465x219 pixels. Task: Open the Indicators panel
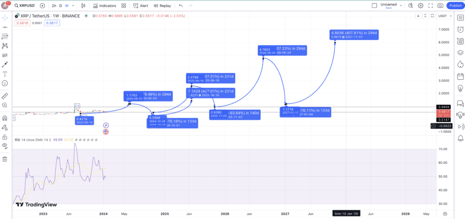[104, 5]
